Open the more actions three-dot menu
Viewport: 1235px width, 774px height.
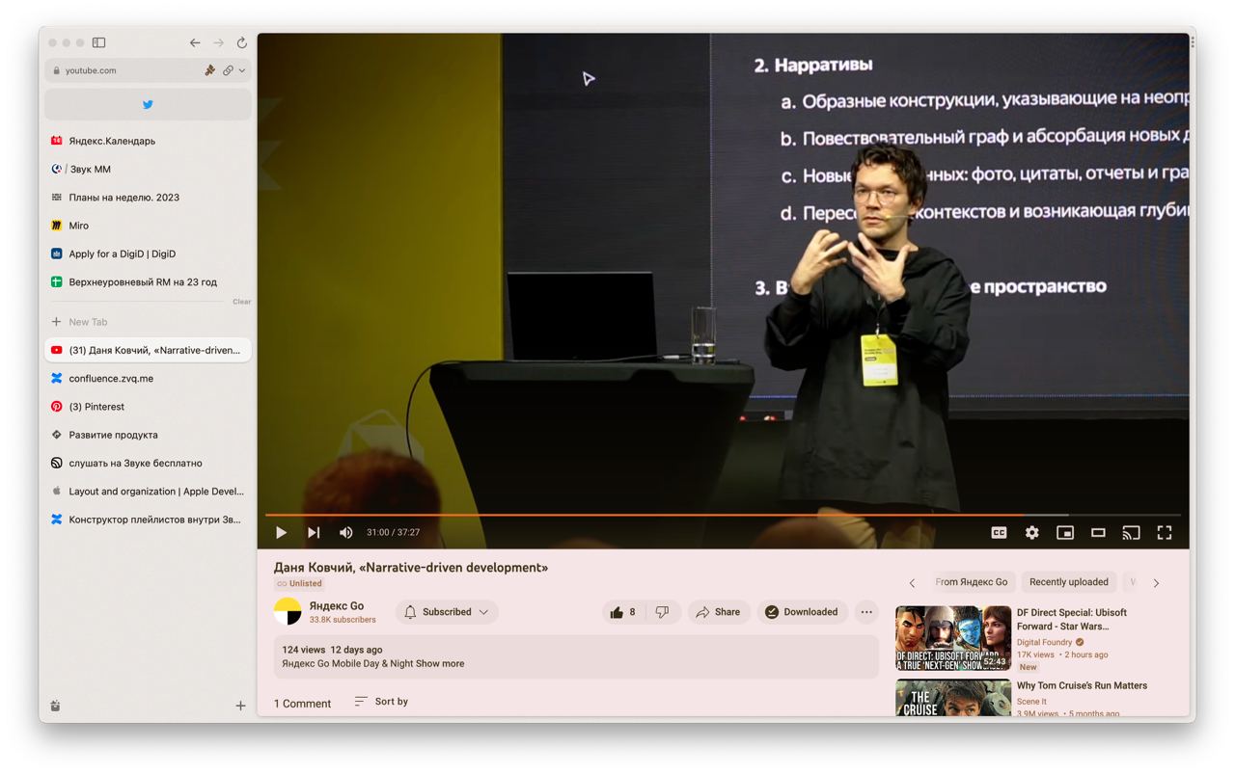coord(866,612)
